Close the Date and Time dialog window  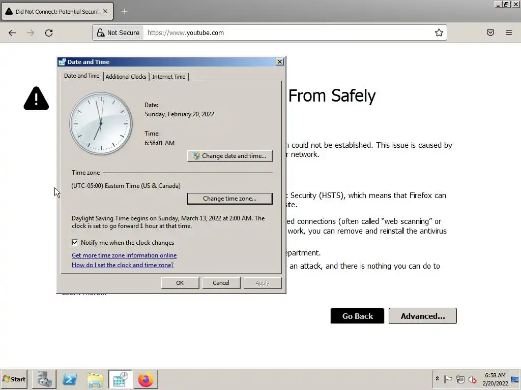click(x=280, y=61)
